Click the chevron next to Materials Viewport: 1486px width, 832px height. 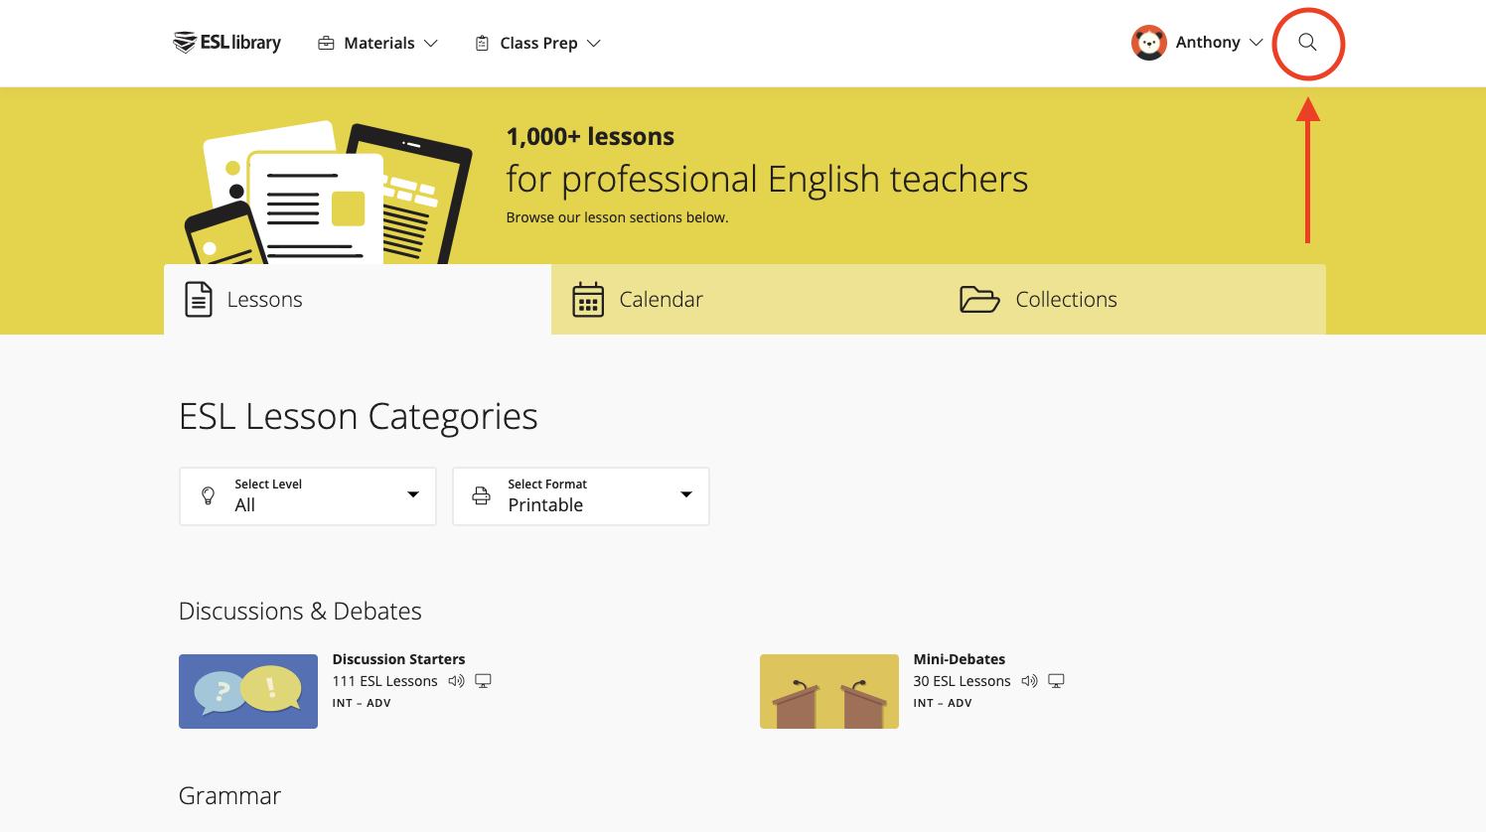click(431, 44)
